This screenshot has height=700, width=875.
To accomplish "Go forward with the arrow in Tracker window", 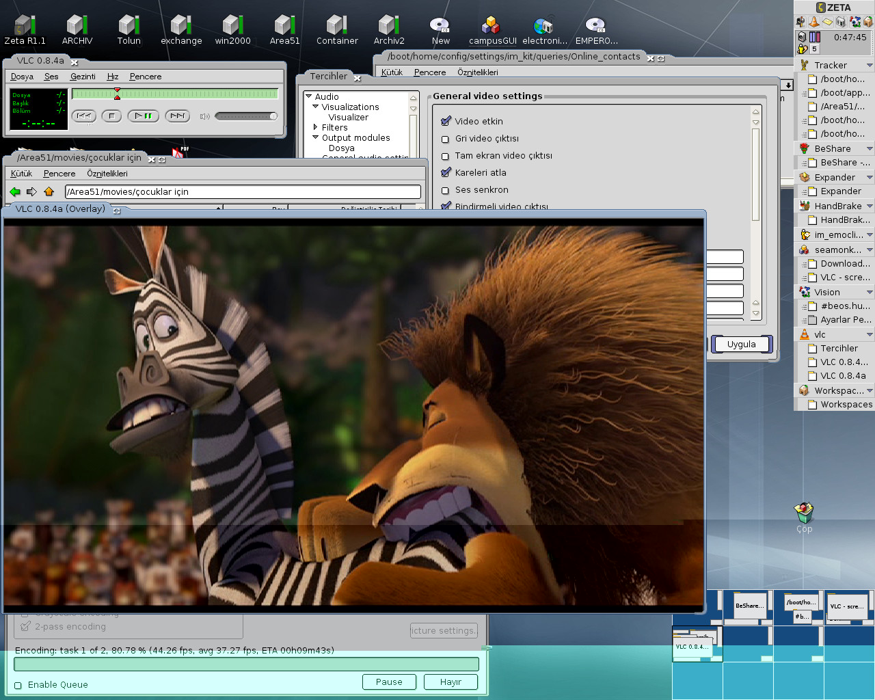I will [31, 191].
